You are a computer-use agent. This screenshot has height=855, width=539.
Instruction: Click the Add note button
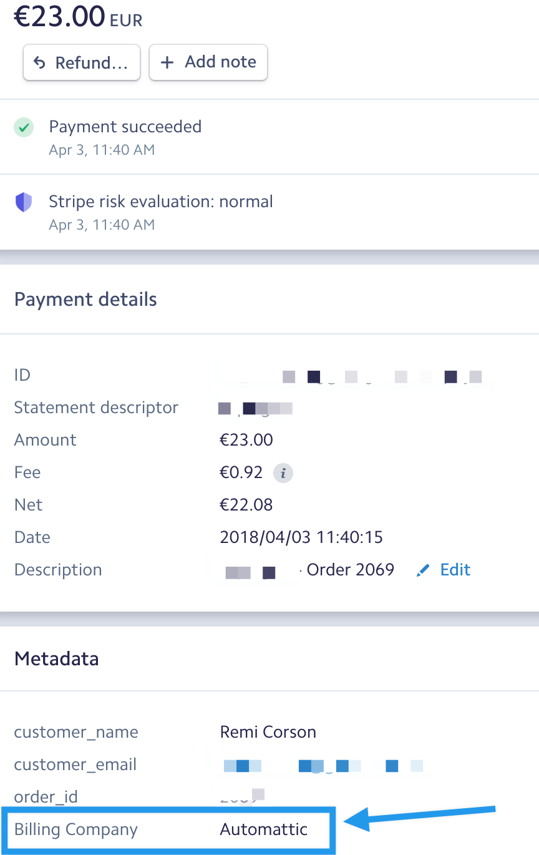[x=208, y=62]
